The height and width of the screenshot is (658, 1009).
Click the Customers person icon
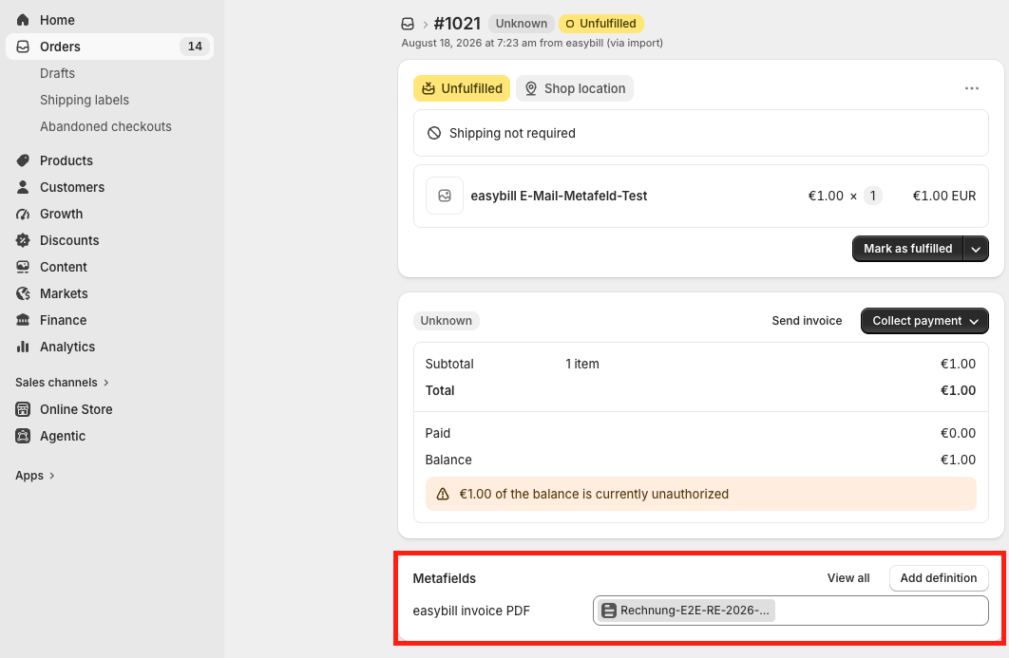(23, 187)
